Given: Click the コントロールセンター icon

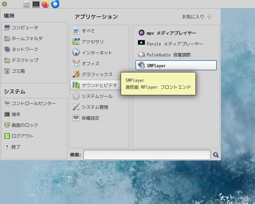Looking at the screenshot, I should coord(7,103).
